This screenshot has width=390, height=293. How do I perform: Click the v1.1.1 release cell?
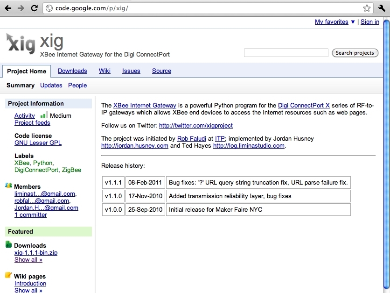[113, 183]
